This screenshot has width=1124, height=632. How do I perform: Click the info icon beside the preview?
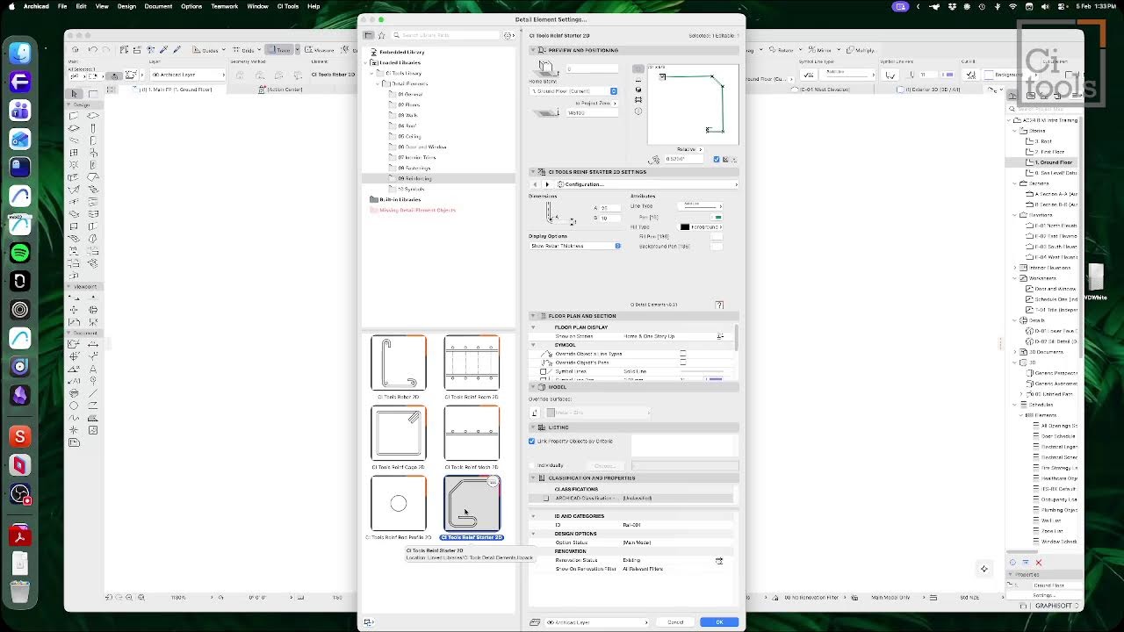coord(638,111)
